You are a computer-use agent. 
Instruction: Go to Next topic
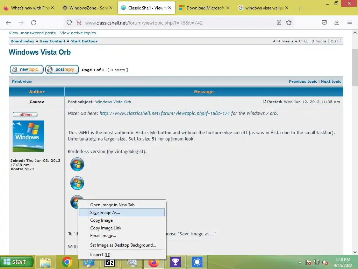(x=331, y=81)
